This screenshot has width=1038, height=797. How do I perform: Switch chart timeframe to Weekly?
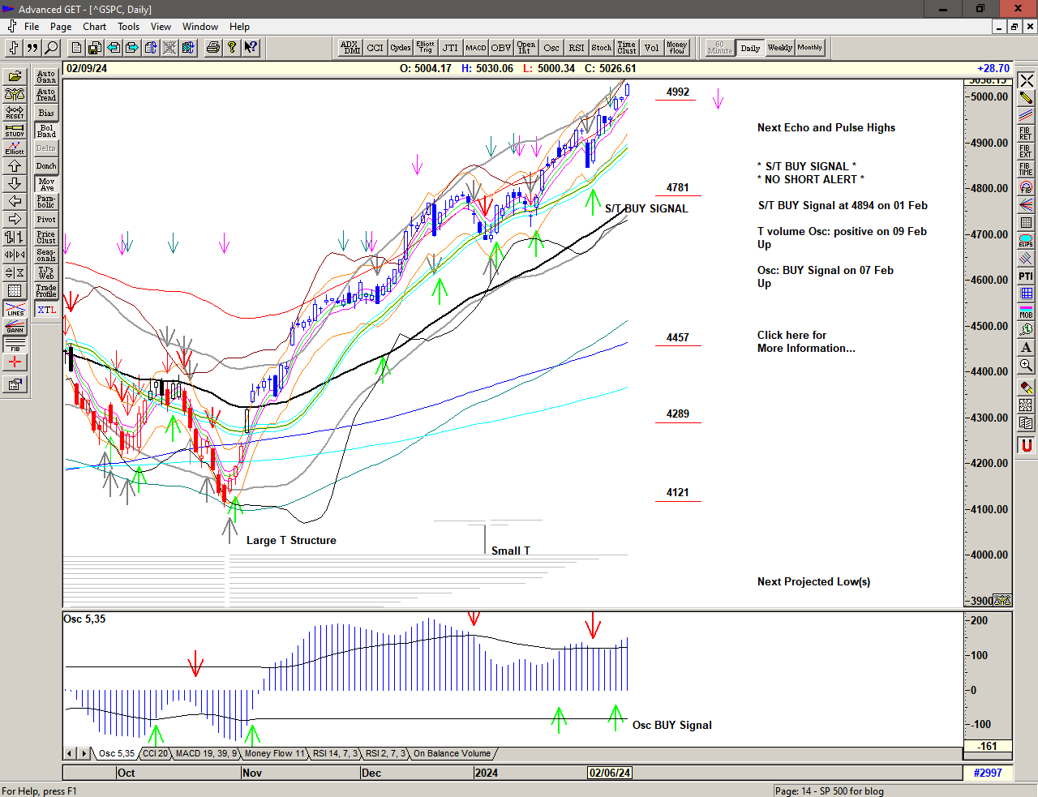(779, 48)
